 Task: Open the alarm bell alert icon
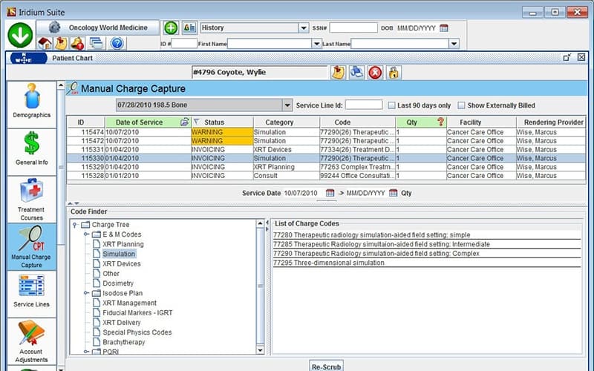point(78,44)
